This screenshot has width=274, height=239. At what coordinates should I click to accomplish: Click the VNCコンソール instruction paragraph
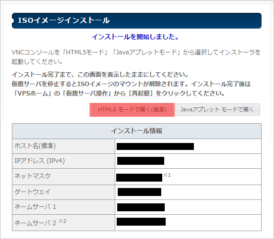coord(136,57)
